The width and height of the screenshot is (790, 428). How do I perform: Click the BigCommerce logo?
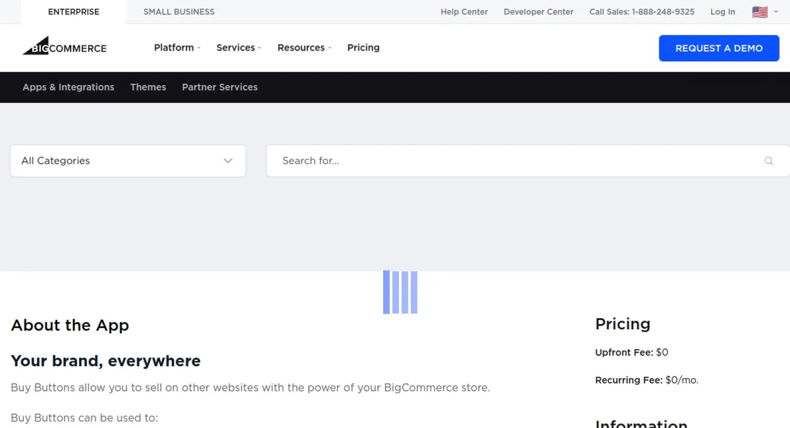click(x=65, y=46)
